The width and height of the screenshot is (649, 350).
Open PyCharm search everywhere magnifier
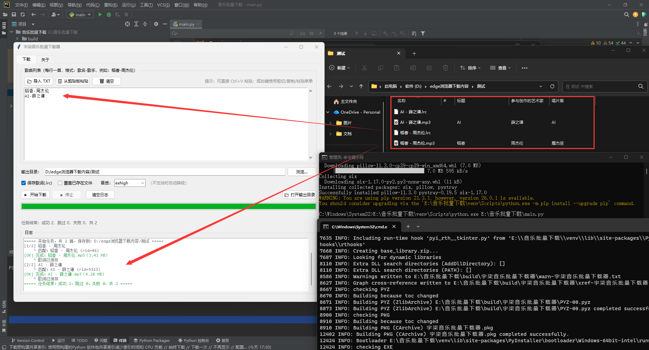point(626,14)
